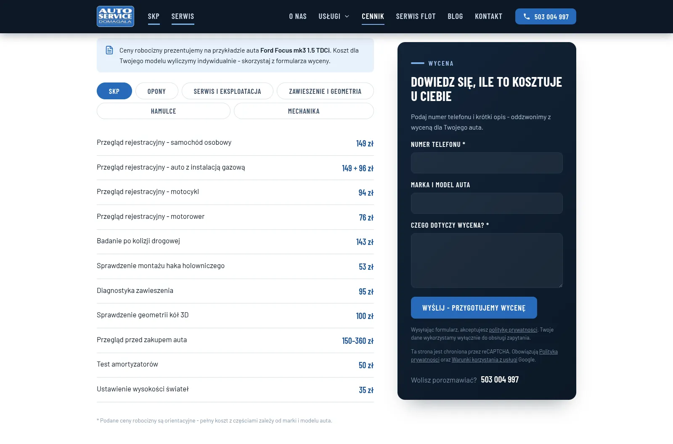Click Ustawienie wysokości świateł text

tap(143, 389)
